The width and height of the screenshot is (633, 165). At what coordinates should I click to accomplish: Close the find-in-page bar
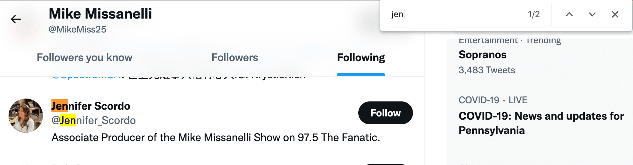(615, 14)
